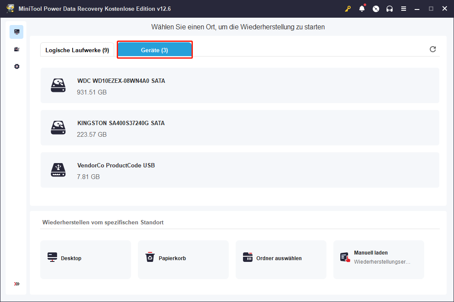Viewport: 454px width, 302px height.
Task: Minimize the MiniTool window
Action: coord(417,9)
